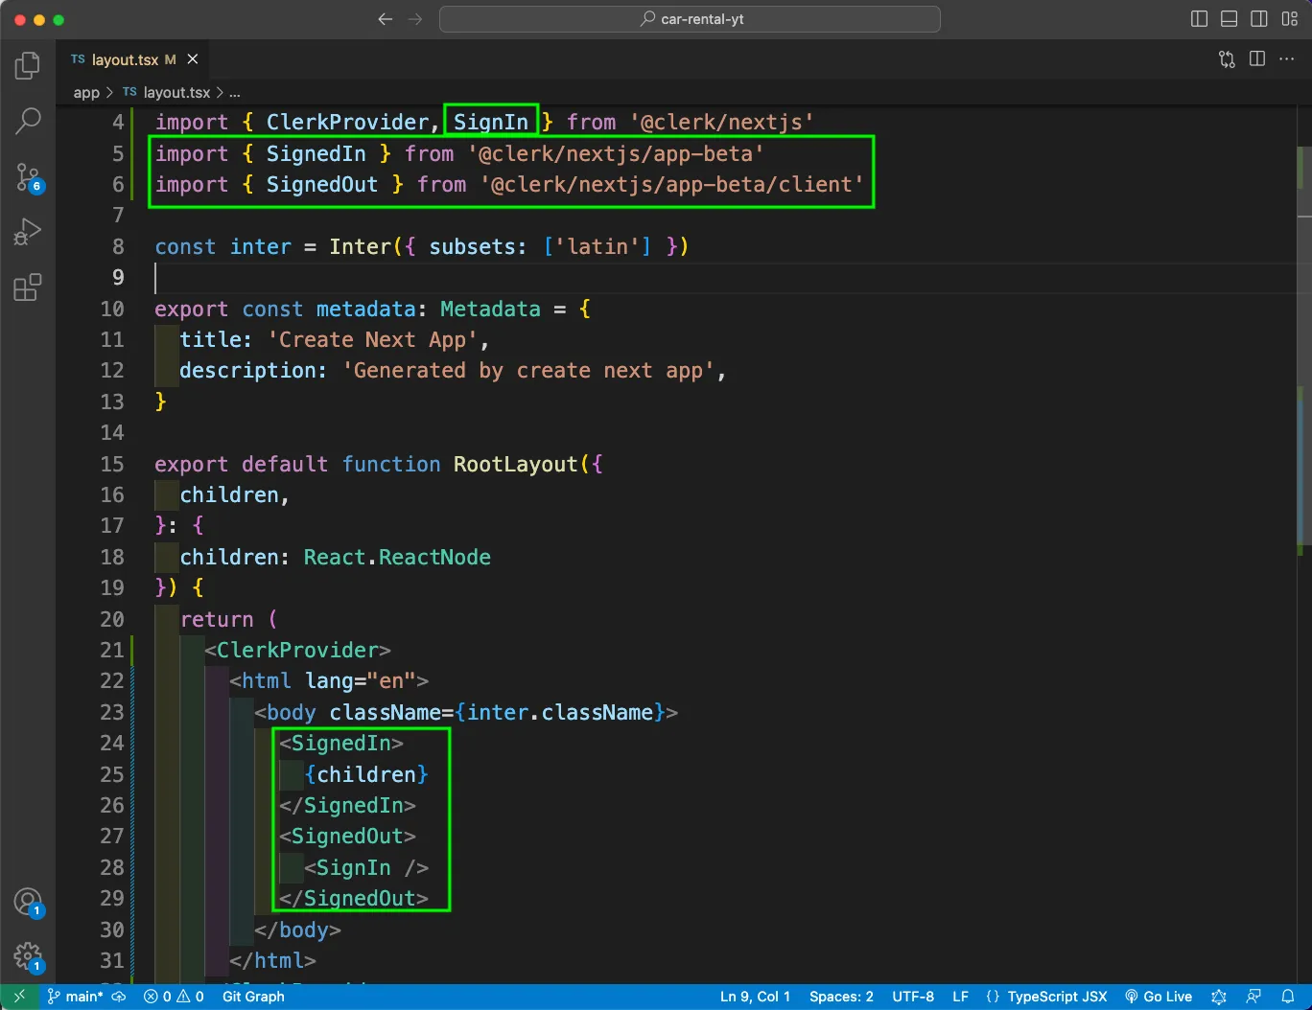The height and width of the screenshot is (1010, 1312).
Task: Open errors and warnings count 0 0
Action: click(x=174, y=997)
